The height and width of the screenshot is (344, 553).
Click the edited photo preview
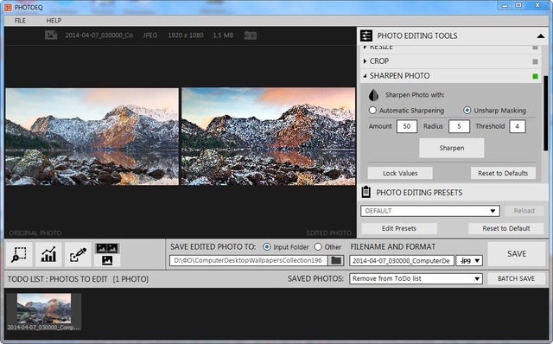click(x=268, y=137)
